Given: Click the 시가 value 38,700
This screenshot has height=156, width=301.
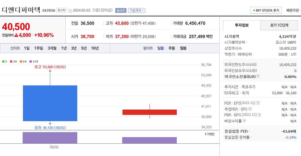Looking at the screenshot, I should click(x=87, y=36).
